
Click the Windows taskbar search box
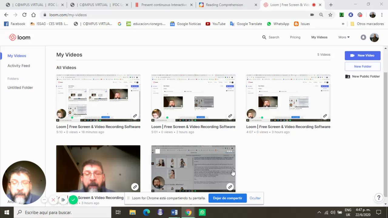62,212
